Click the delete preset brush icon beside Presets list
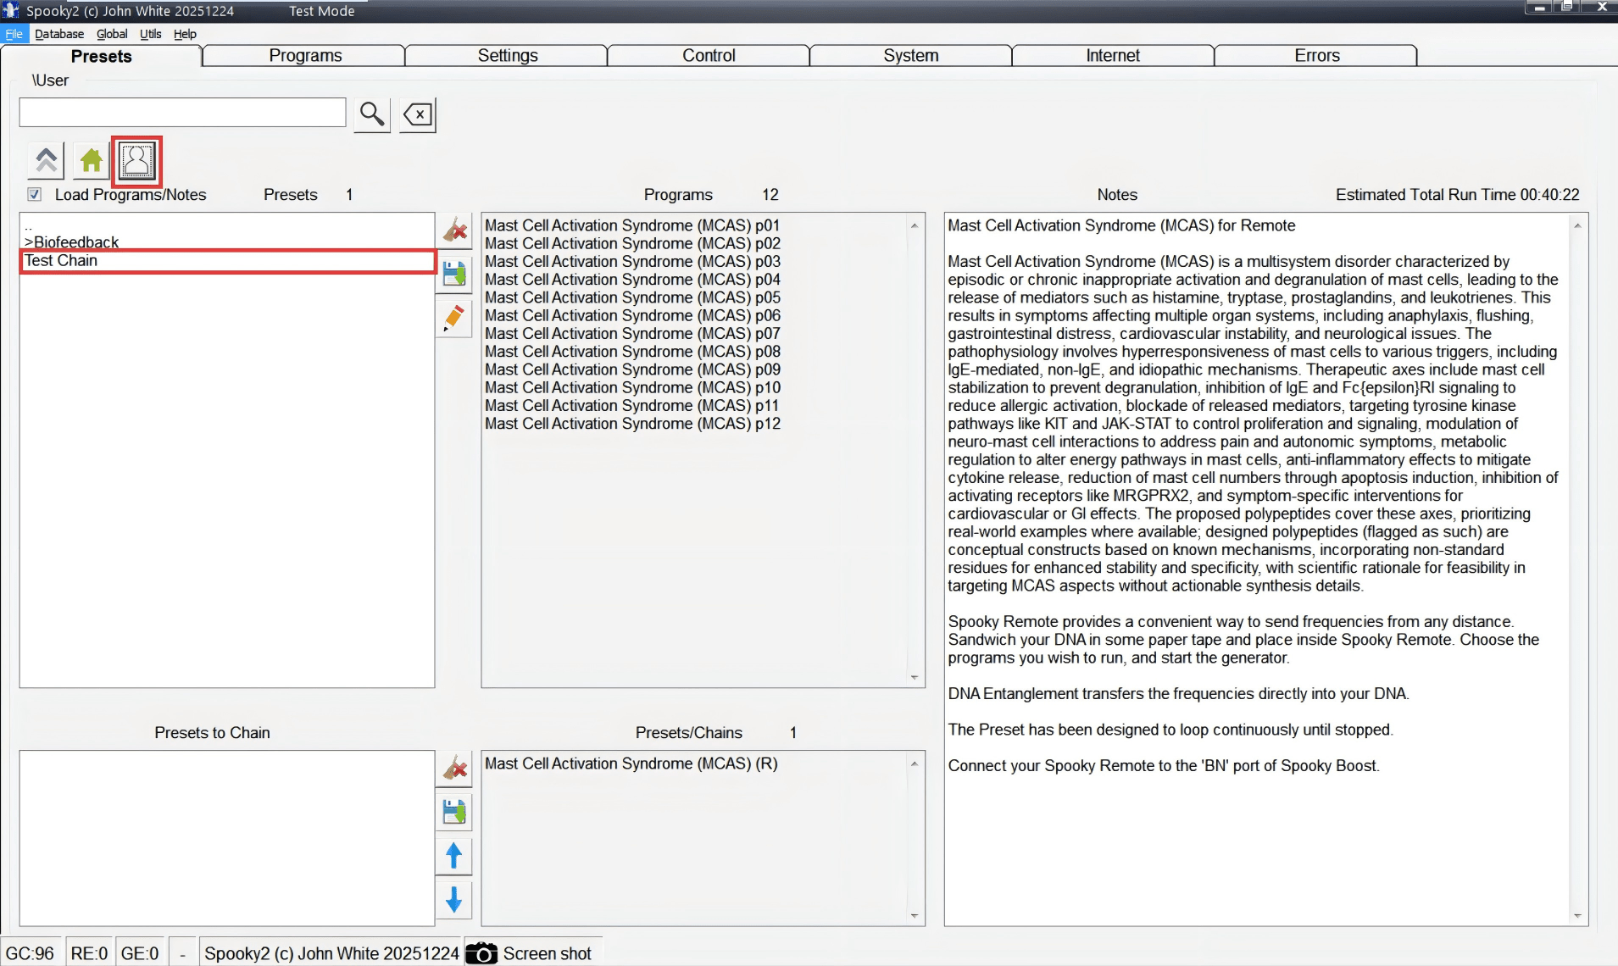 455,230
